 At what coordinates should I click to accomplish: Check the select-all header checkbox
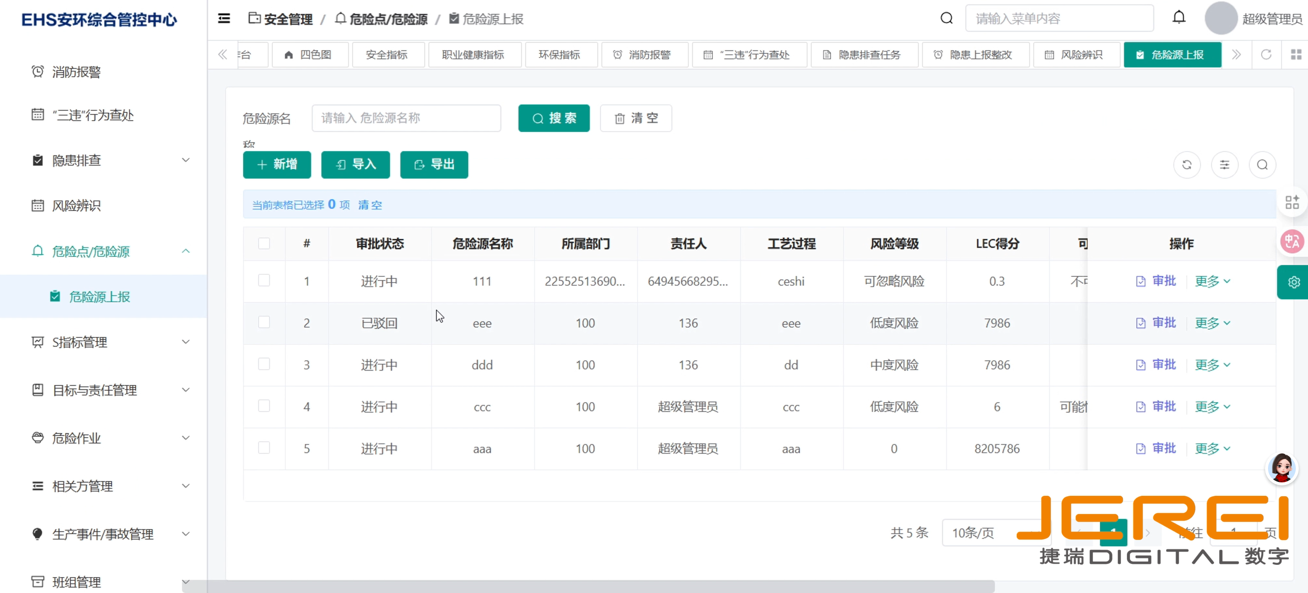tap(264, 244)
